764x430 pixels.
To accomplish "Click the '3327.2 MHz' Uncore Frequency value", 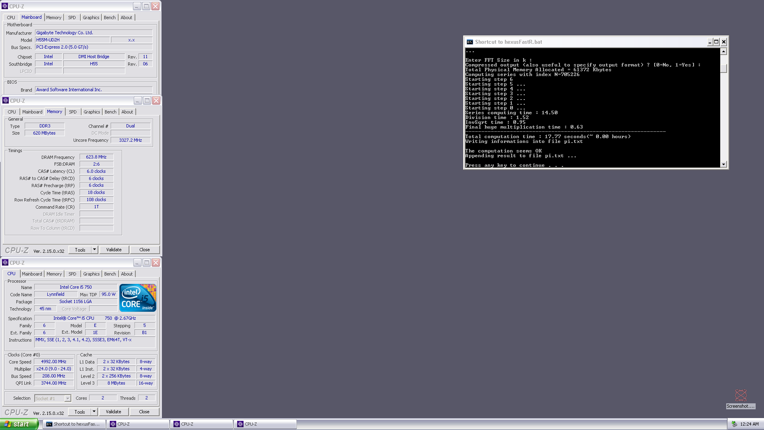I will [x=131, y=140].
